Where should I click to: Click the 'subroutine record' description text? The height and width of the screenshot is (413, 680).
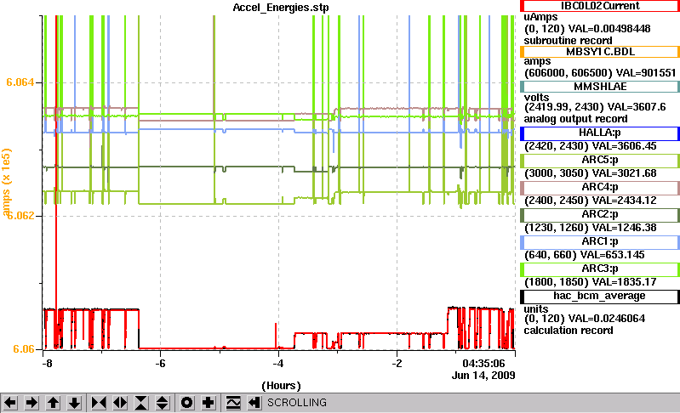pos(569,41)
